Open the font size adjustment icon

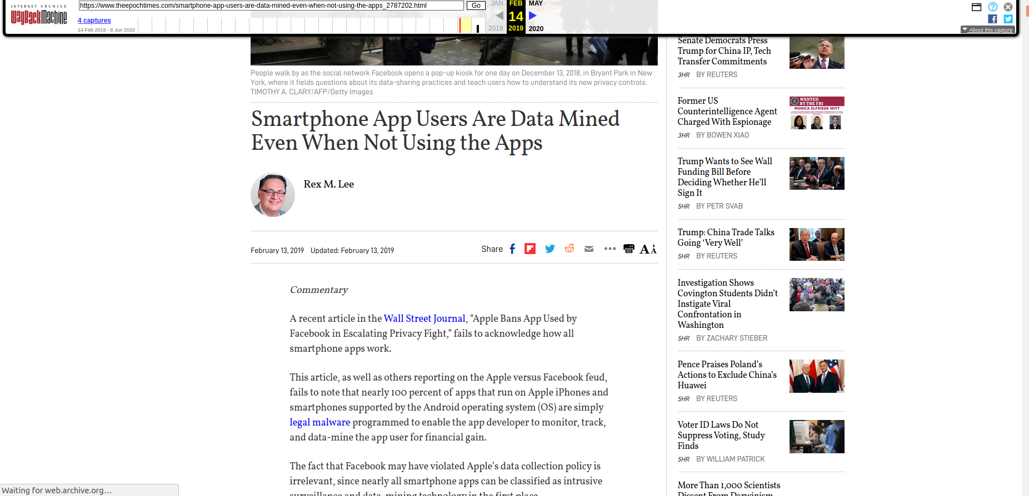click(x=648, y=249)
